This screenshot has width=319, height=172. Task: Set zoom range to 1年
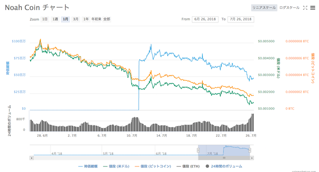(x=86, y=19)
